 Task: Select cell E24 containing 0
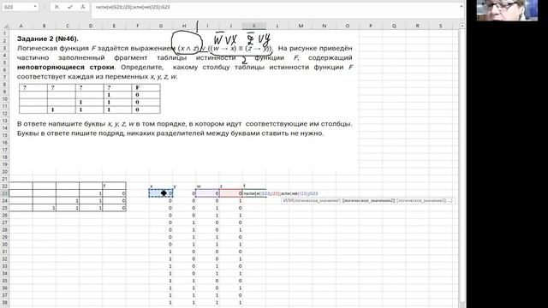click(x=114, y=201)
